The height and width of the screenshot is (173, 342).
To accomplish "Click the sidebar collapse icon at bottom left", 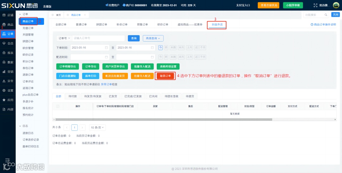I will pyautogui.click(x=7, y=160).
